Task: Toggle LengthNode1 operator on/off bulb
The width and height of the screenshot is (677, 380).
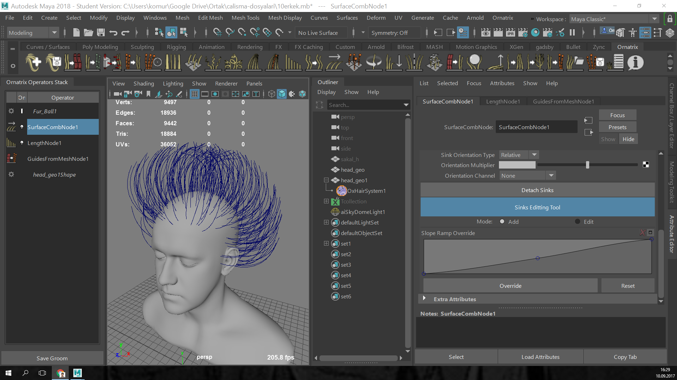Action: pos(22,143)
